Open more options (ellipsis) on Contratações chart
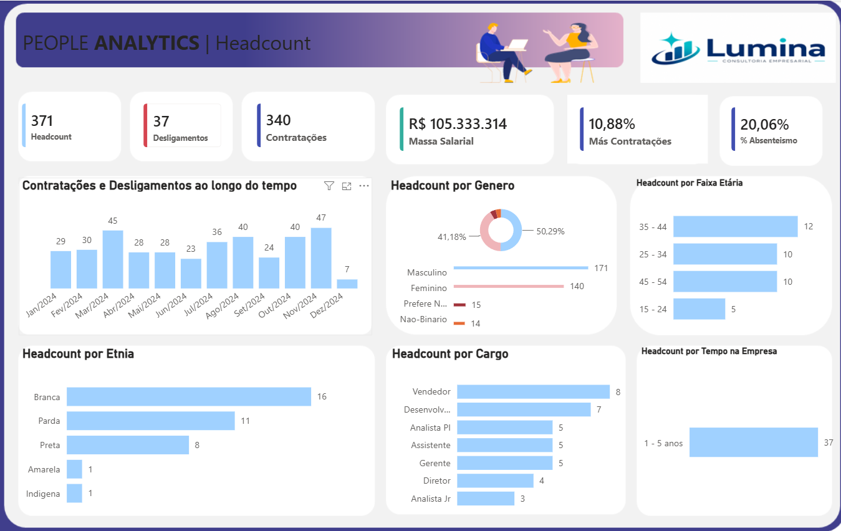 [x=364, y=186]
